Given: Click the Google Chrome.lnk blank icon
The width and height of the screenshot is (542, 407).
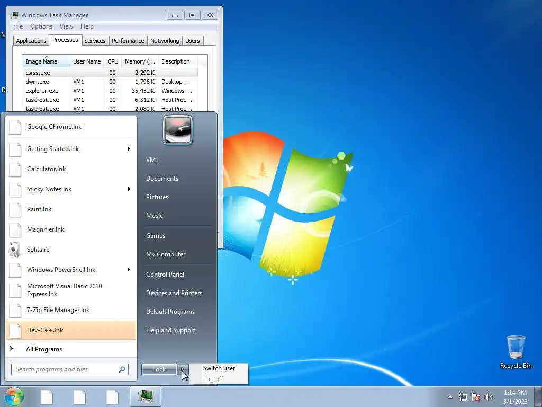Looking at the screenshot, I should pyautogui.click(x=15, y=127).
